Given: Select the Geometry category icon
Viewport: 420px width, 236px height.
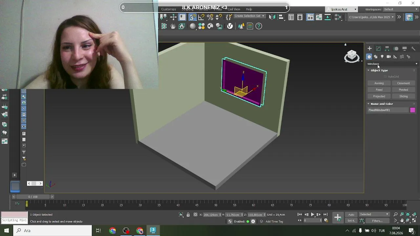Looking at the screenshot, I should tap(369, 57).
